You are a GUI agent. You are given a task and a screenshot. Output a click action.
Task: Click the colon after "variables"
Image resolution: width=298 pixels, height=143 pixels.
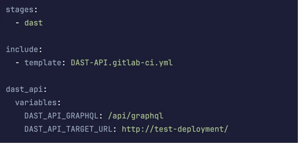click(x=59, y=103)
